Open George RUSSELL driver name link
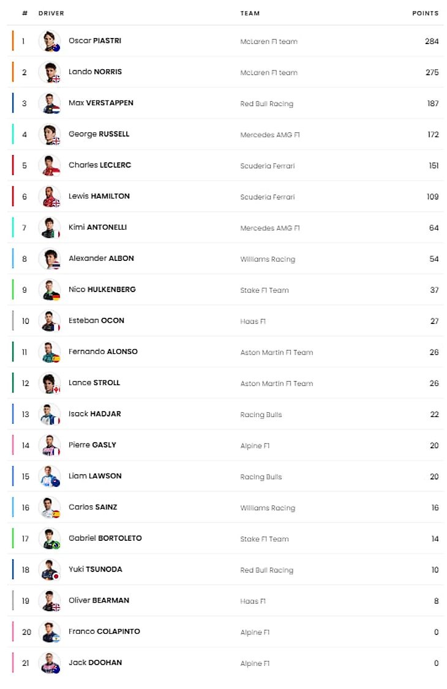This screenshot has width=447, height=689. (99, 134)
